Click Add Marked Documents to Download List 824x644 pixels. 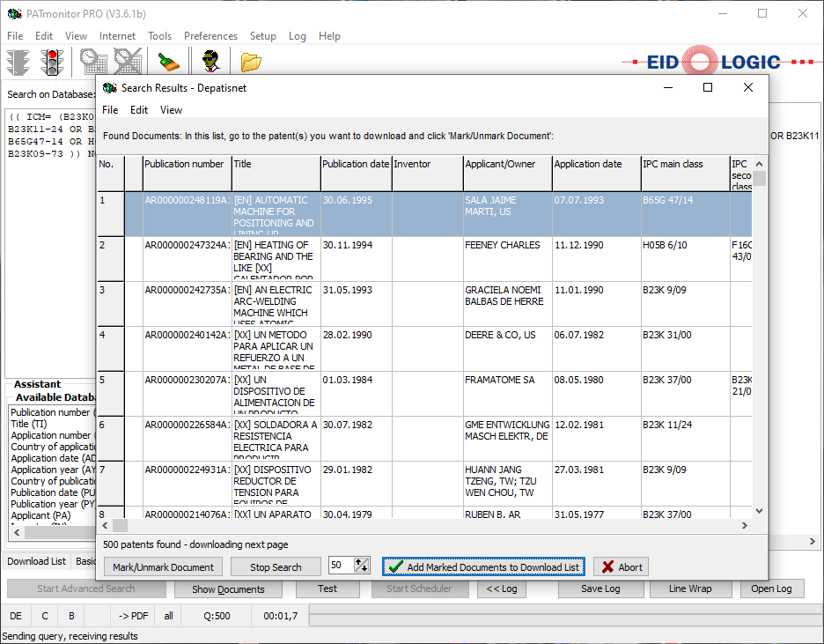click(x=483, y=566)
